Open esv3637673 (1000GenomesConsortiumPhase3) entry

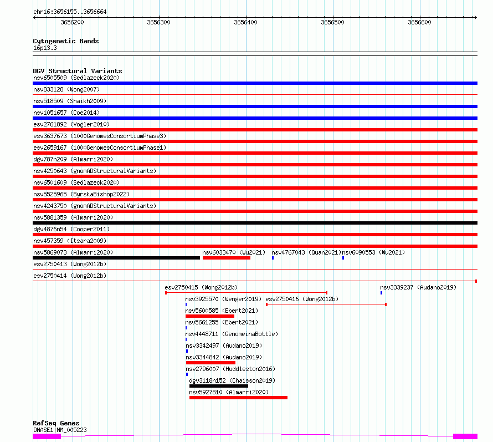[x=100, y=136]
